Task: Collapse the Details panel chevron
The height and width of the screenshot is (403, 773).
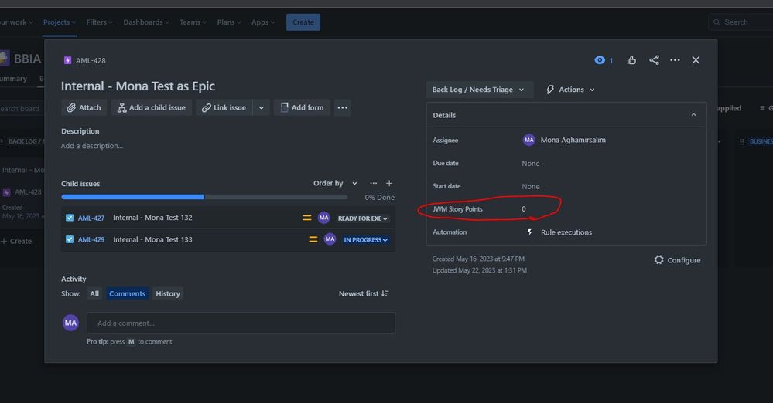Action: coord(693,115)
